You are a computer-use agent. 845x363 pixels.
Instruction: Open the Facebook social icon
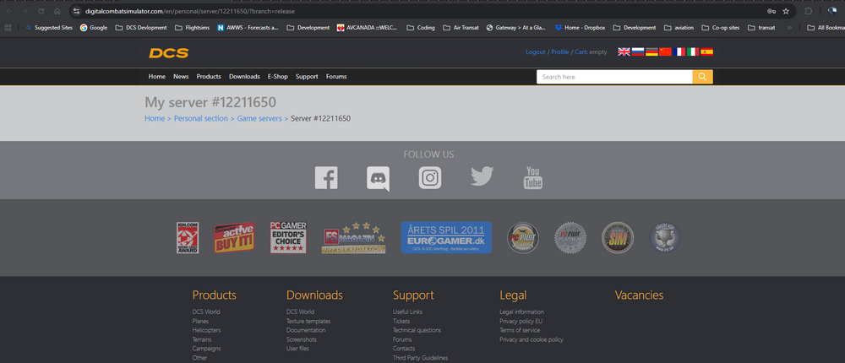tap(326, 178)
